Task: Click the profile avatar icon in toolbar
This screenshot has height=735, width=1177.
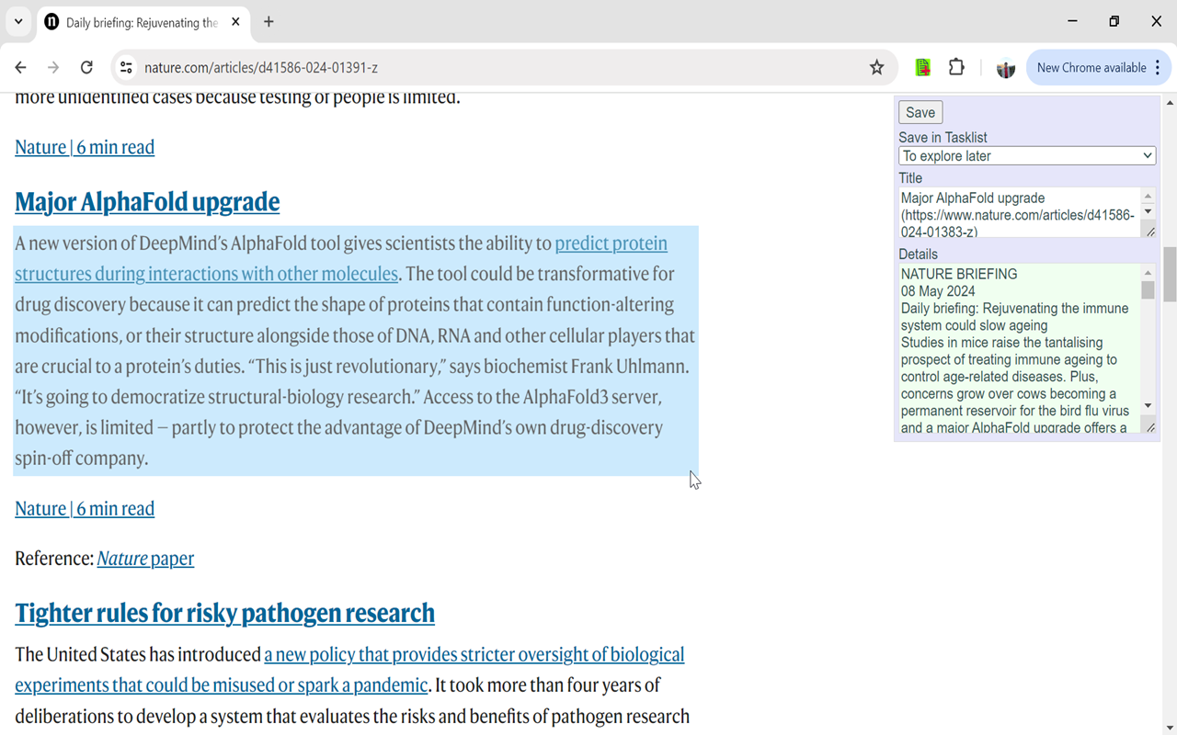Action: click(x=1005, y=68)
